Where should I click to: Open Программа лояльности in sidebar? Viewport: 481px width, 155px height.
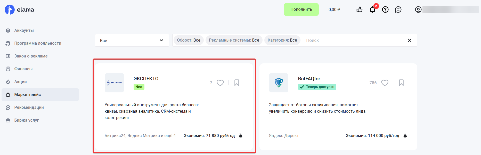click(38, 43)
